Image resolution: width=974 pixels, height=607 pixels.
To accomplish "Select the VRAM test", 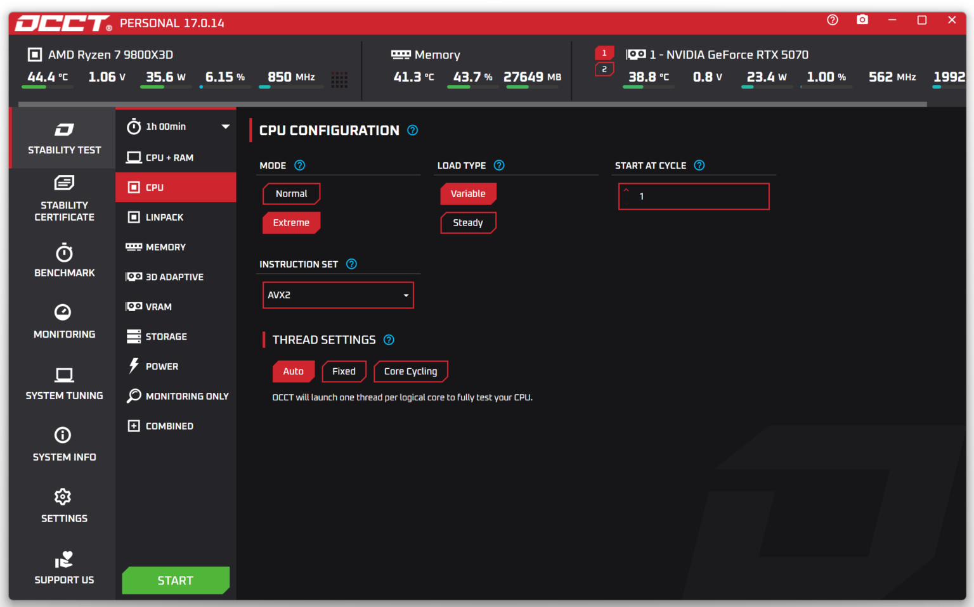I will [x=176, y=307].
